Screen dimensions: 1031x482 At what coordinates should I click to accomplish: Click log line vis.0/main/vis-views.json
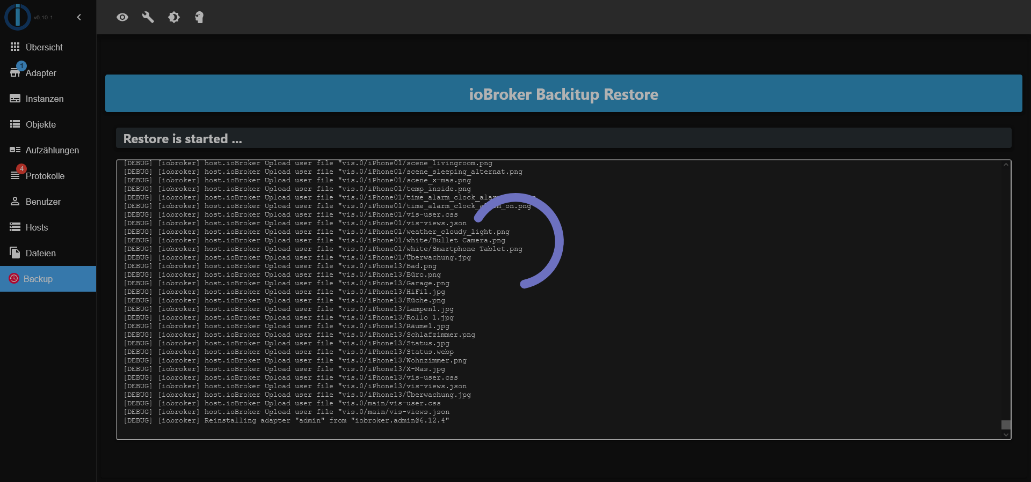coord(287,412)
